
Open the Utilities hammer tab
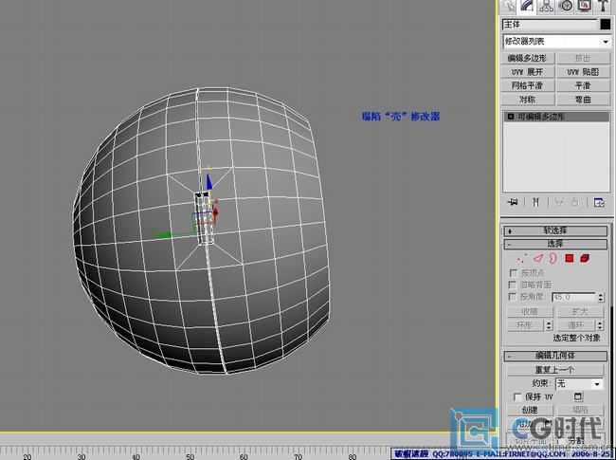604,6
